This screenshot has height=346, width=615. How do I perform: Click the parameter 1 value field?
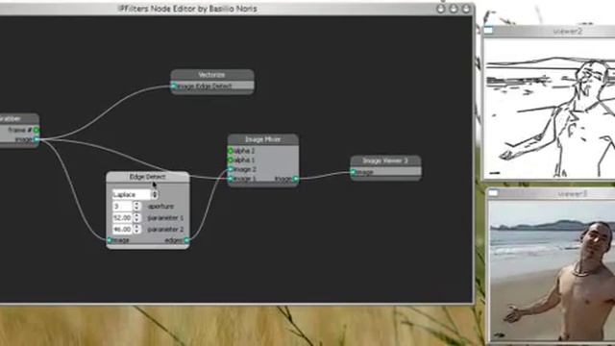(x=122, y=217)
